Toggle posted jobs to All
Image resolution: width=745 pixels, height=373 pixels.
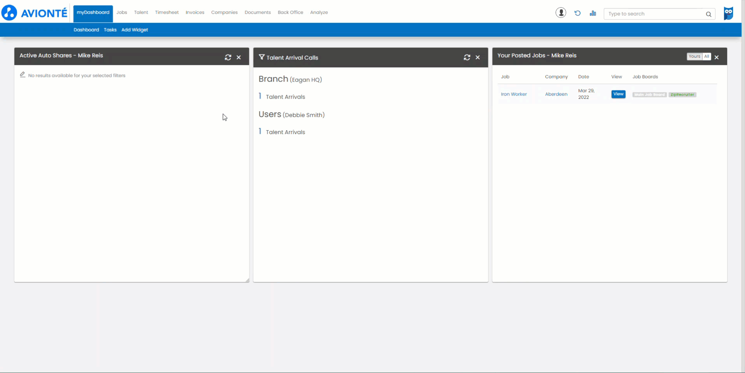pyautogui.click(x=707, y=56)
